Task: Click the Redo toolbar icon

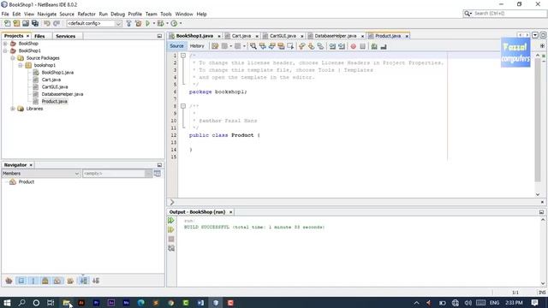Action: click(x=57, y=23)
